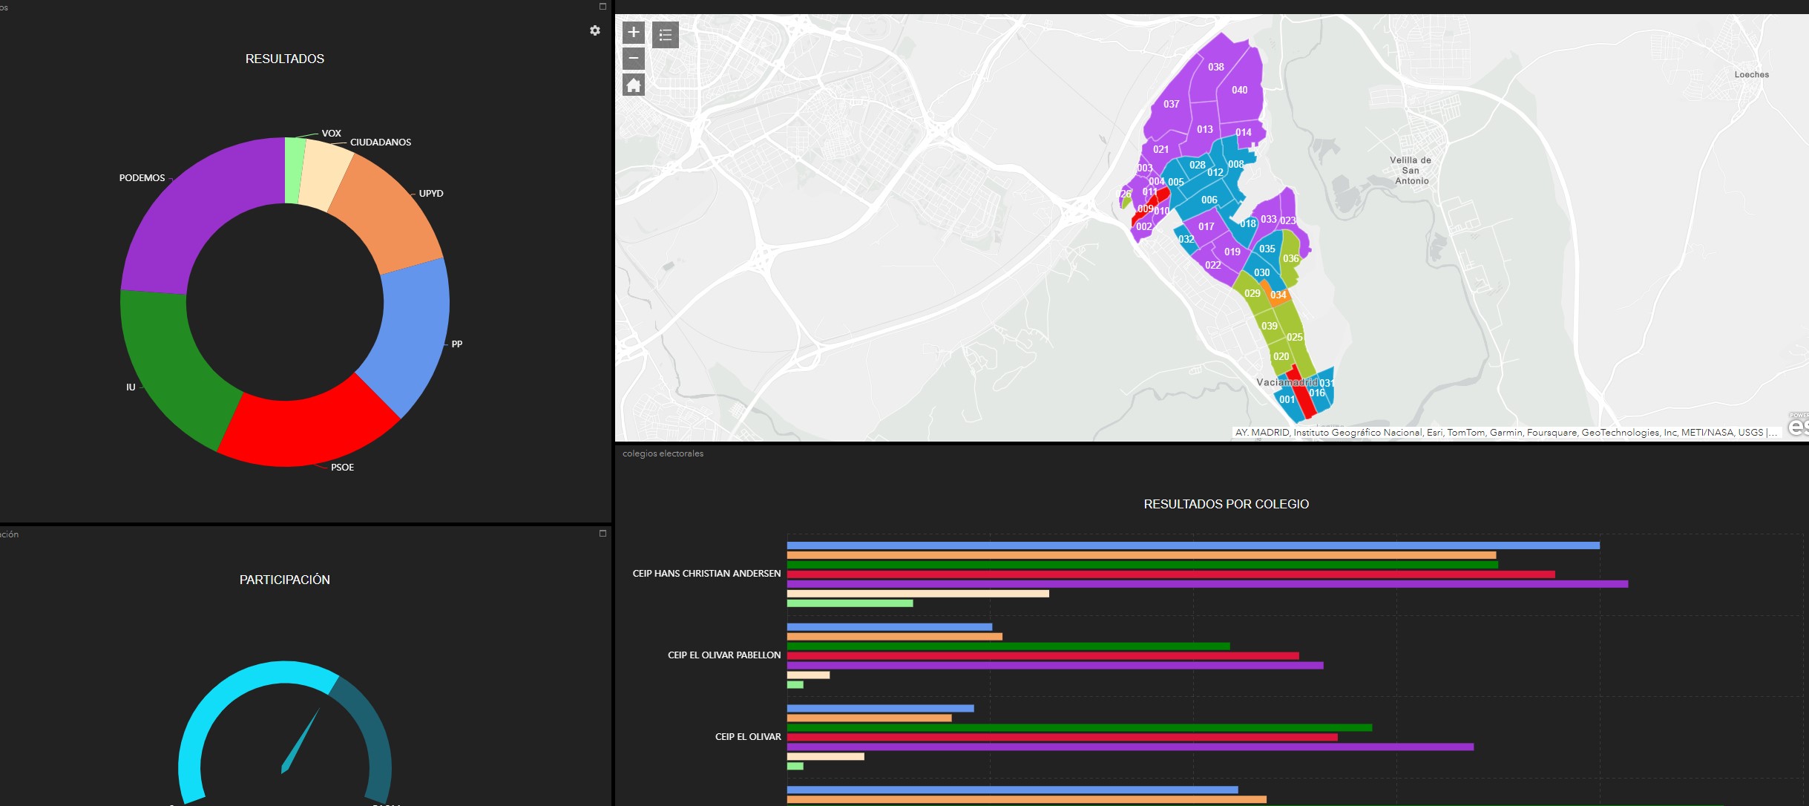Click the CEIP HANS CHRISTIAN ANDERSEN axis label
Image resolution: width=1809 pixels, height=806 pixels.
[x=706, y=574]
